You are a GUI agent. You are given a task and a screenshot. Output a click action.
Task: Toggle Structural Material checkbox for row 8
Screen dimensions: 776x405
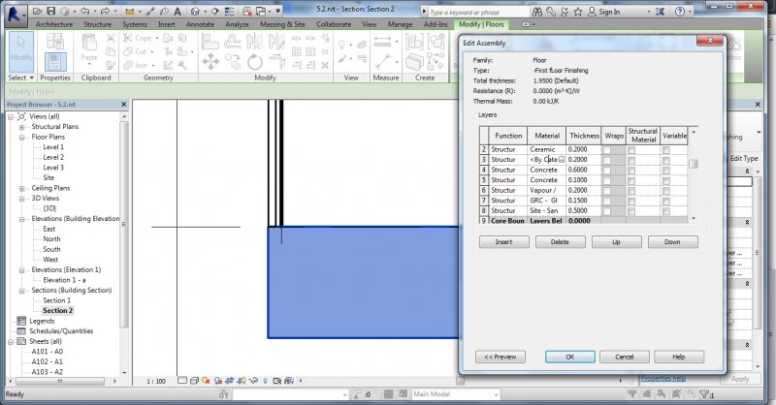pos(631,211)
